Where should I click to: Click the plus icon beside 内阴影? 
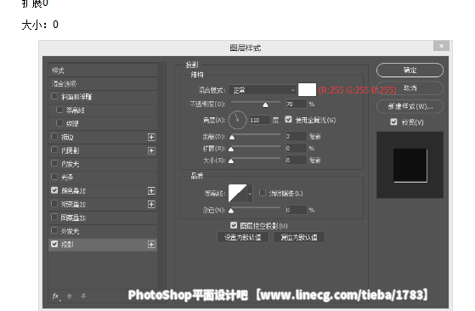click(x=151, y=150)
